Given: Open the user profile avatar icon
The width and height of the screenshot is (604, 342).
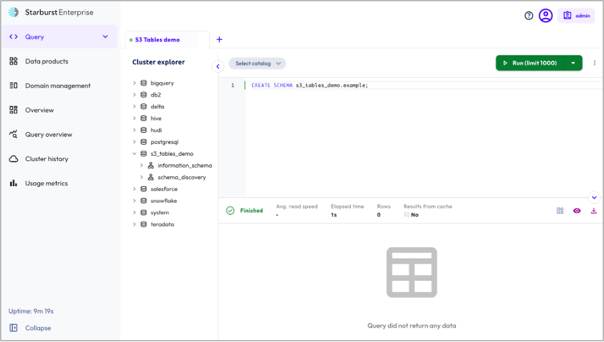Looking at the screenshot, I should [x=545, y=16].
